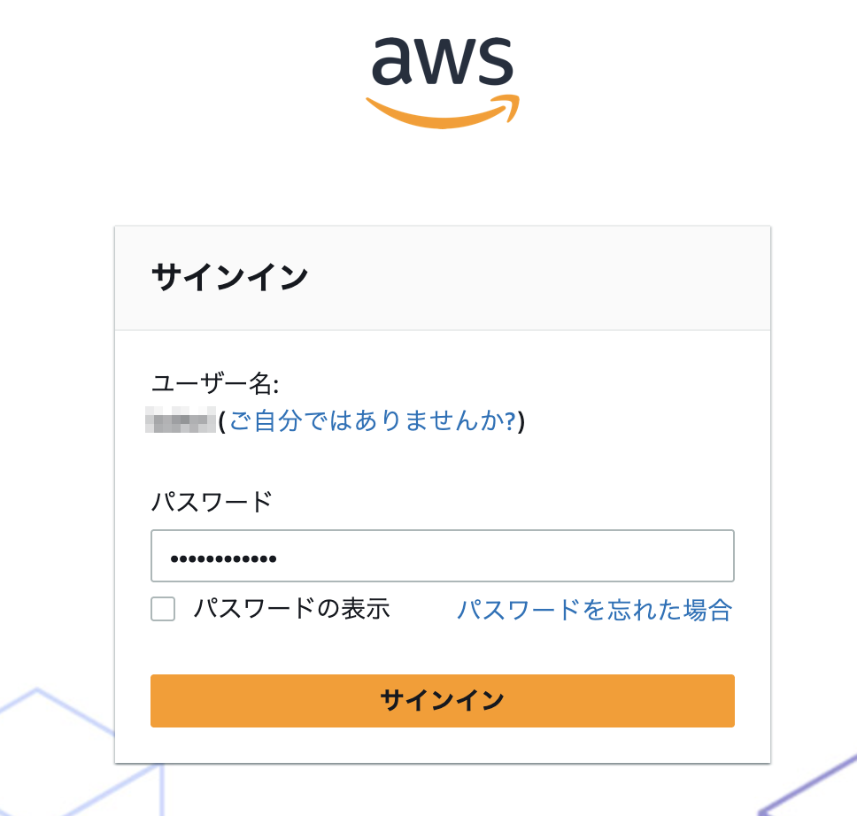Submit credentials via サインイン button
857x816 pixels.
click(442, 700)
